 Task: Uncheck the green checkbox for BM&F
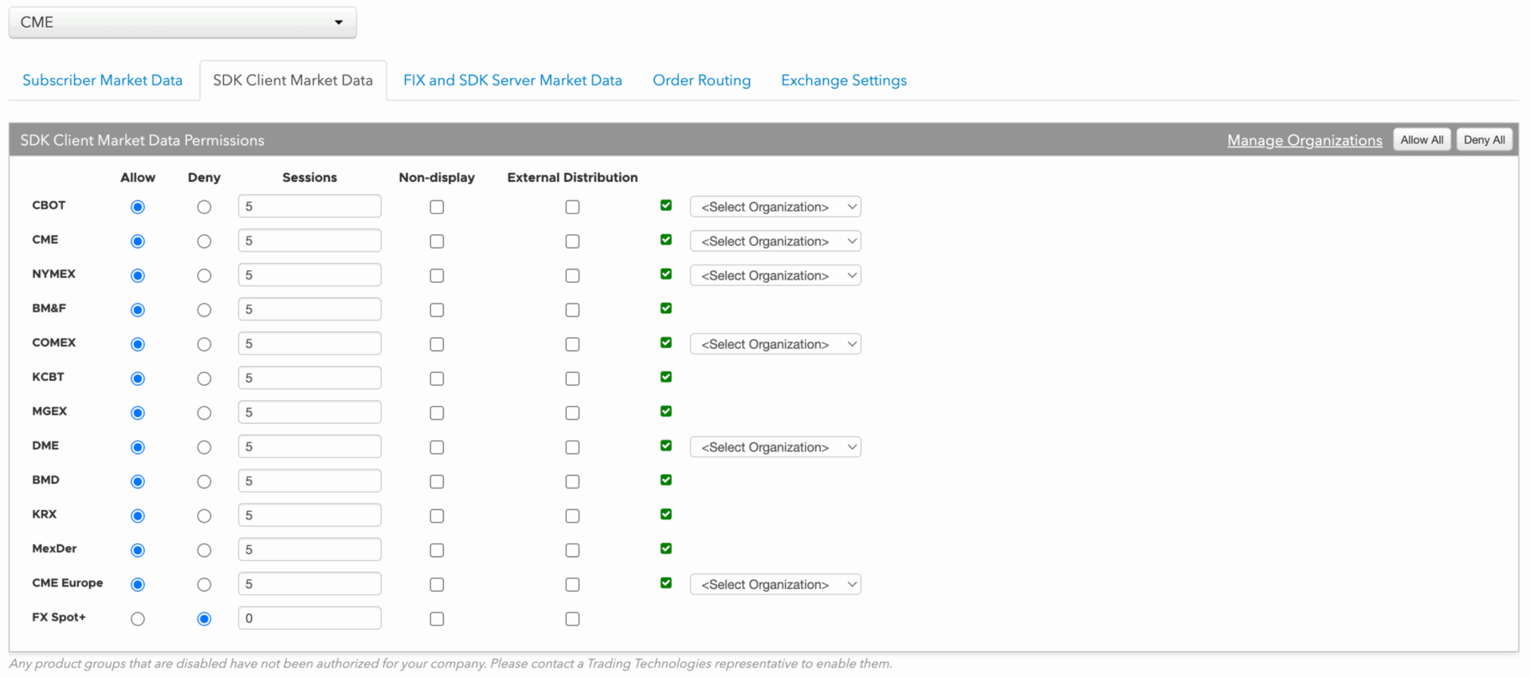[x=666, y=308]
